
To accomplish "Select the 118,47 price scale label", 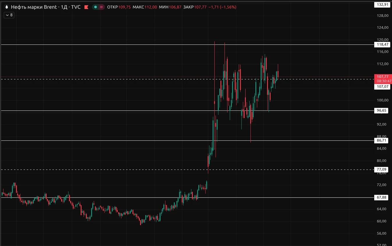I will [383, 44].
